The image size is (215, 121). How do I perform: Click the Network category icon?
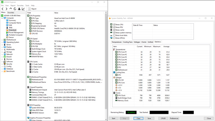[x=5, y=54]
